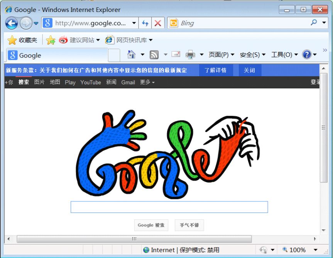This screenshot has height=258, width=333.
Task: Expand the 更多 more dropdown
Action: 147,82
